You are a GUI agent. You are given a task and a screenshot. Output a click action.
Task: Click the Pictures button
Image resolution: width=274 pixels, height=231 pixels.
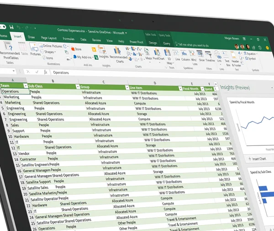click(35, 49)
